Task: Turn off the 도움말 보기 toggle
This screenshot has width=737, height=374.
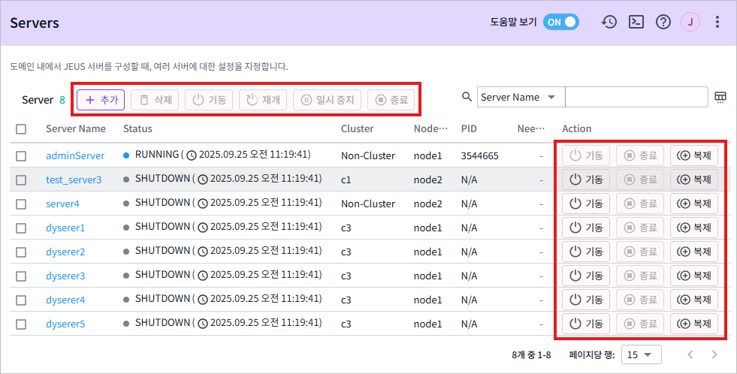Action: tap(561, 22)
